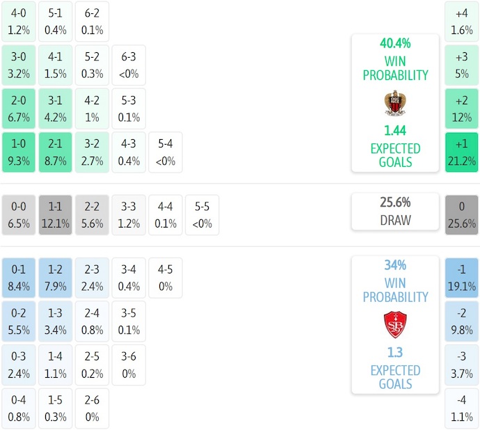Select the 6-3 score cell
Image resolution: width=480 pixels, height=430 pixels.
(x=129, y=65)
